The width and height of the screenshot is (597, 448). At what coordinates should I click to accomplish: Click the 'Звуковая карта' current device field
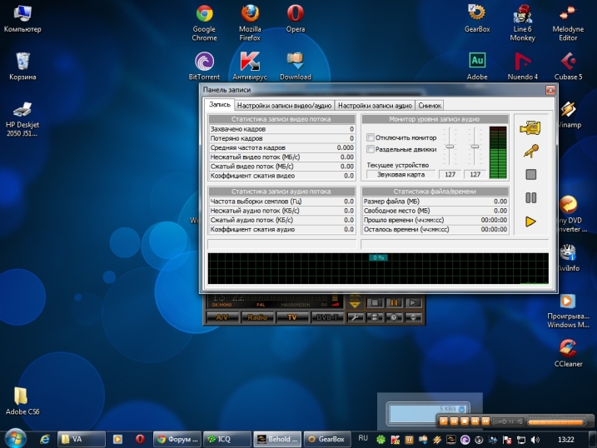point(401,175)
